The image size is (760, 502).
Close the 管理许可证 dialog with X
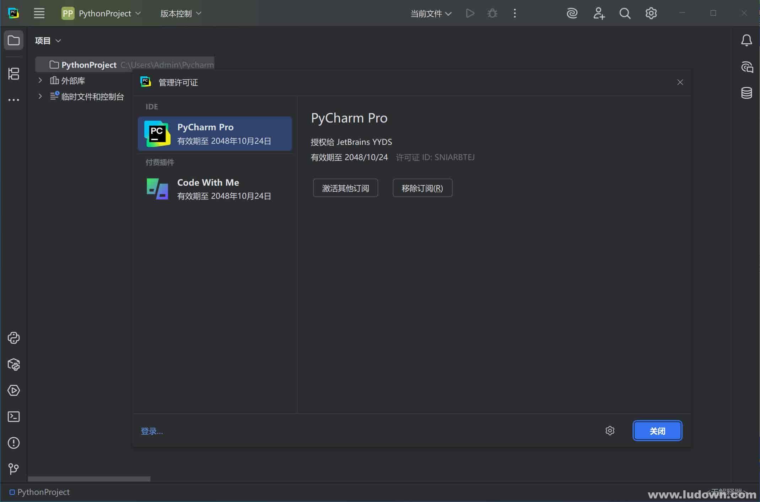(680, 82)
